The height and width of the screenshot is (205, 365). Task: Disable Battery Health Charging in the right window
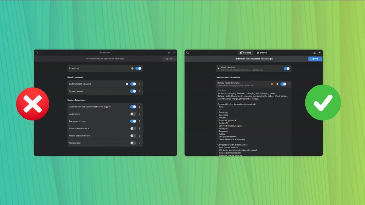coord(283,84)
